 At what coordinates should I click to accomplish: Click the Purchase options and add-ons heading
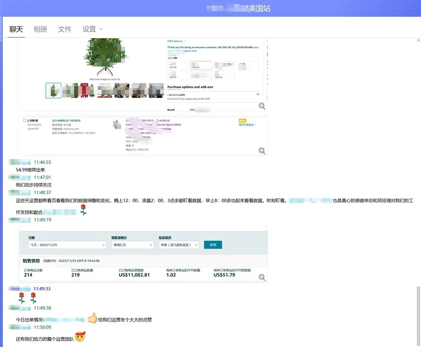click(x=190, y=87)
